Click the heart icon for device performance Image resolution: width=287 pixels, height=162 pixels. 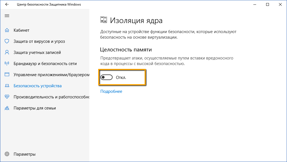(x=7, y=97)
